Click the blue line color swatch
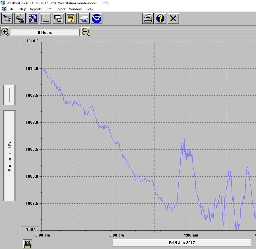Screen dimensions: 256x249 tap(10, 95)
